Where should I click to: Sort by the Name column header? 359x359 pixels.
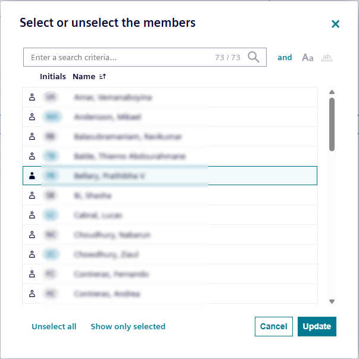(x=84, y=77)
